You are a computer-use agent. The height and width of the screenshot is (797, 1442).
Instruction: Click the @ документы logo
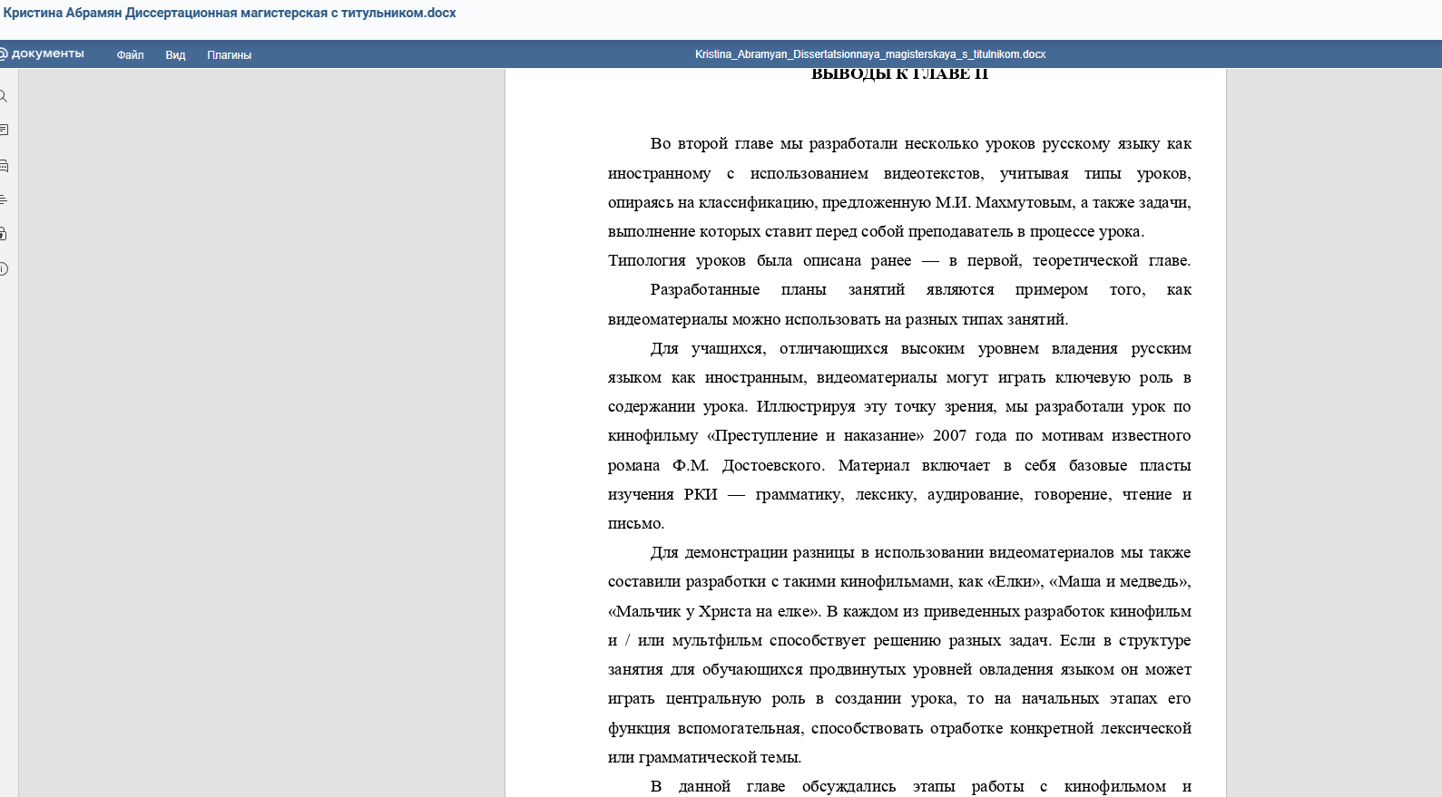coord(44,54)
